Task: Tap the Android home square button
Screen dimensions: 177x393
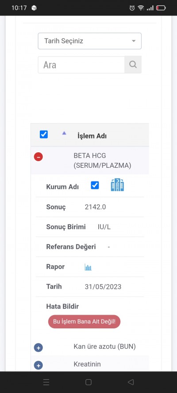Action: tap(88, 382)
